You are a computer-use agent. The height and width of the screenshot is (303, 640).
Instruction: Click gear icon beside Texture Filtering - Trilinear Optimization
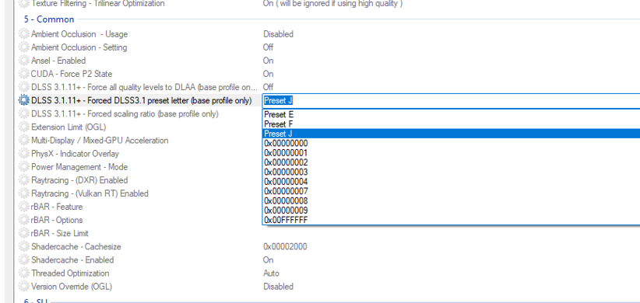click(x=24, y=3)
